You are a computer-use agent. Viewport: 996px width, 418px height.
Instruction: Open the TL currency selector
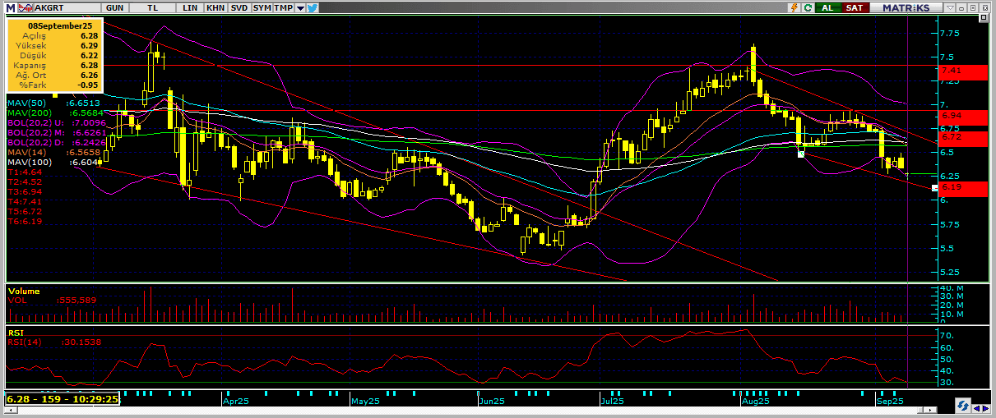pyautogui.click(x=154, y=7)
